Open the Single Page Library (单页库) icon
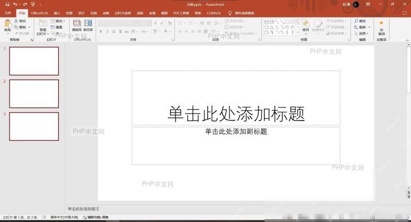This screenshot has height=222, width=411. pyautogui.click(x=88, y=23)
